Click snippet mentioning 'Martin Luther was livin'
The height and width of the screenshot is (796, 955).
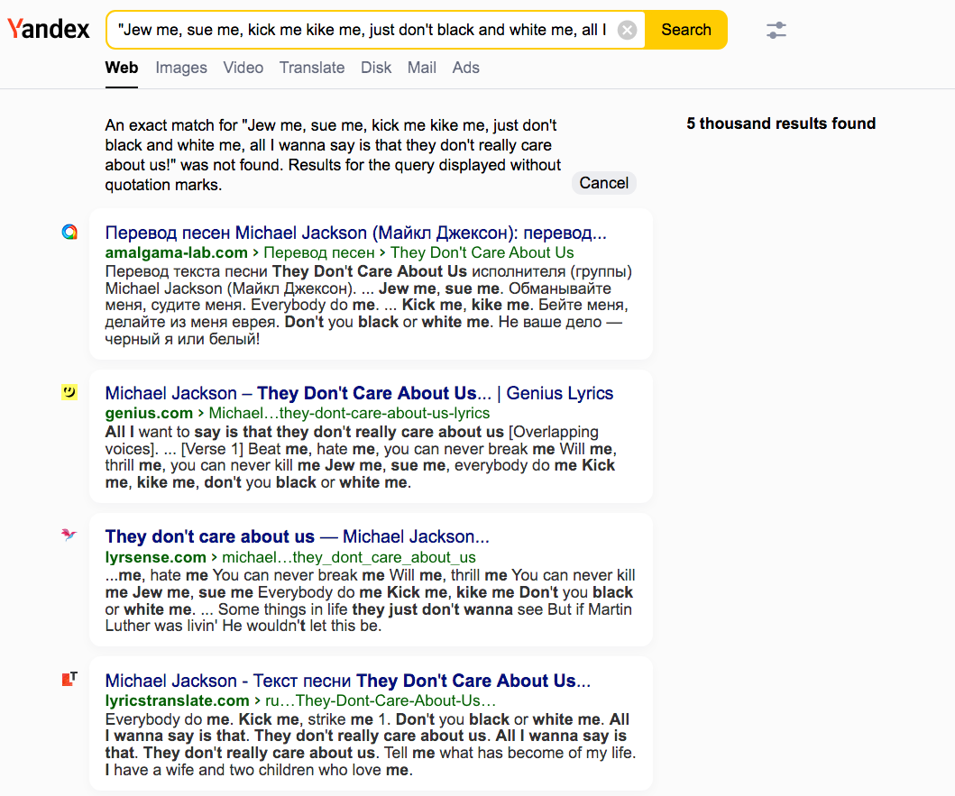(x=371, y=600)
